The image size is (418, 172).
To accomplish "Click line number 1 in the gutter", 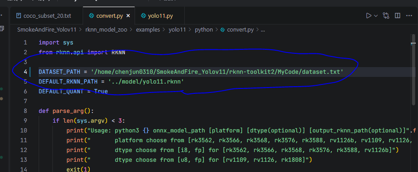I will point(25,42).
